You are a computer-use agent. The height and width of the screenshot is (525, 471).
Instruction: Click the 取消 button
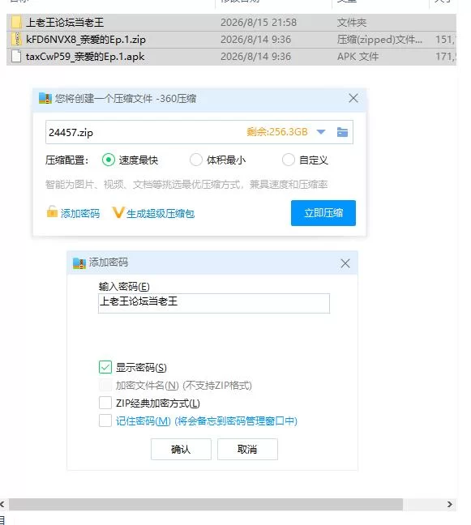click(x=247, y=449)
